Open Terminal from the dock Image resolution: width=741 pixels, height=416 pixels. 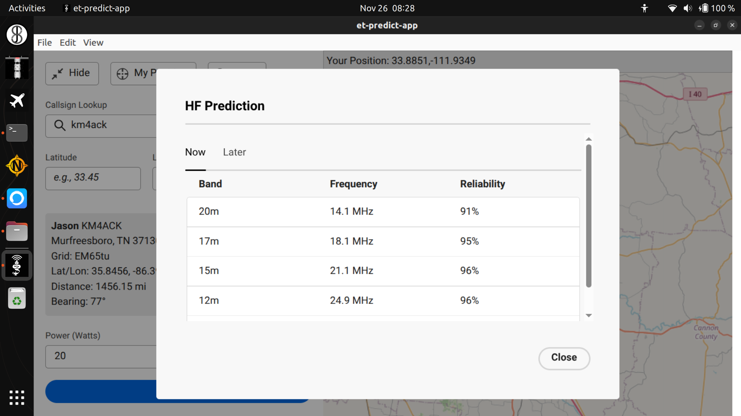click(x=17, y=133)
